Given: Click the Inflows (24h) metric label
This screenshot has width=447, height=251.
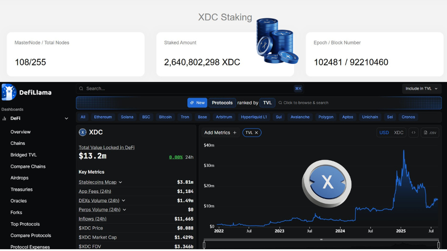Looking at the screenshot, I should [x=92, y=219].
